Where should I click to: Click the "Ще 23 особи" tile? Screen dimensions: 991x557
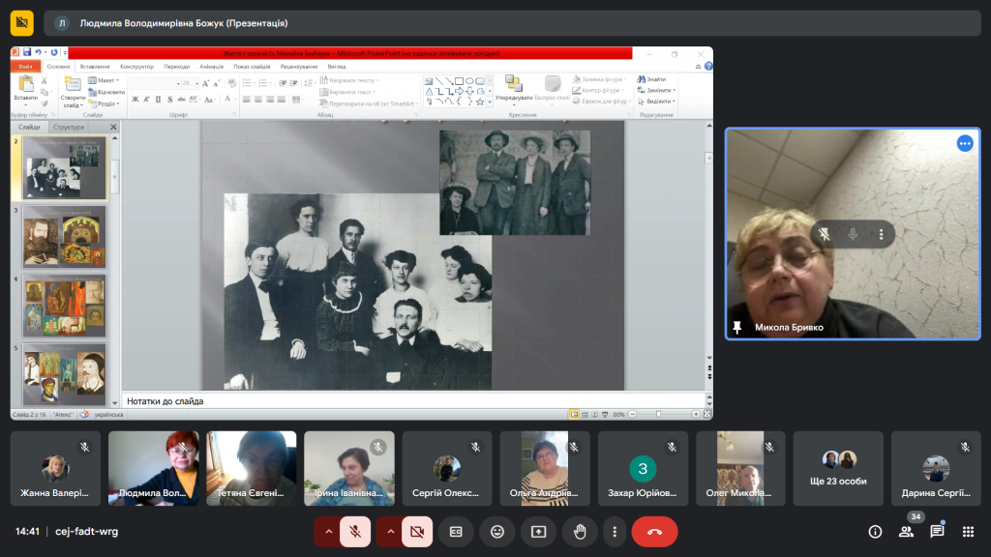tap(838, 468)
